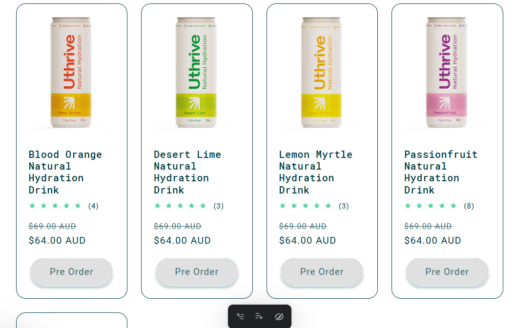Select the next section icon in the toolbar
This screenshot has width=515, height=328.
259,316
